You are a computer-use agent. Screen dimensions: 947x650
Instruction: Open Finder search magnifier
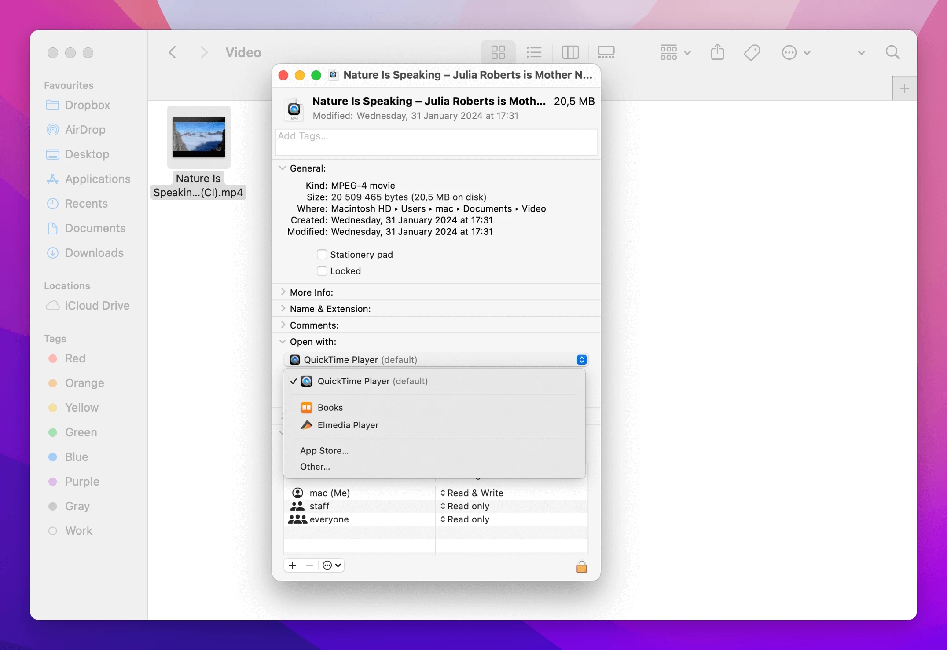pyautogui.click(x=892, y=52)
